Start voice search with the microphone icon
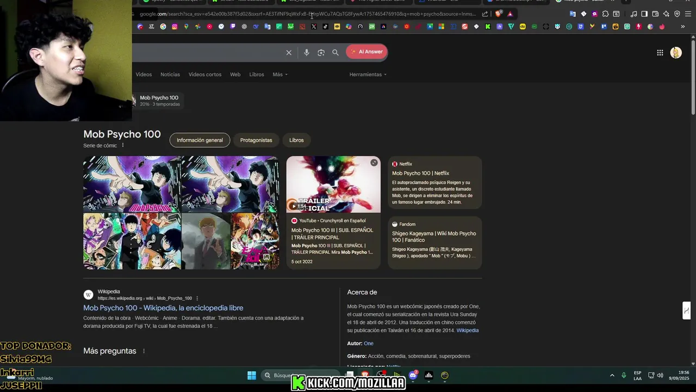This screenshot has height=392, width=696. (x=307, y=52)
